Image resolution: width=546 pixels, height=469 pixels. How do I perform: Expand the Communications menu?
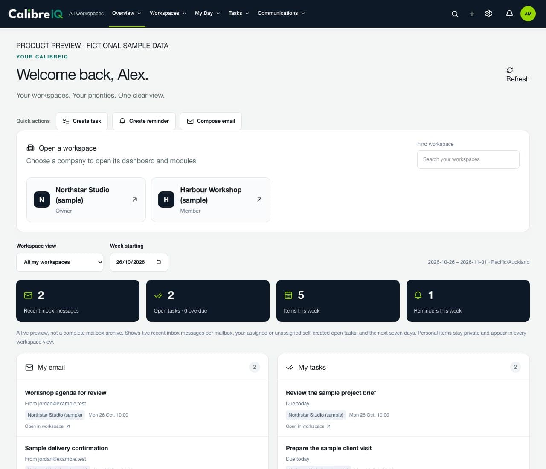tap(281, 13)
